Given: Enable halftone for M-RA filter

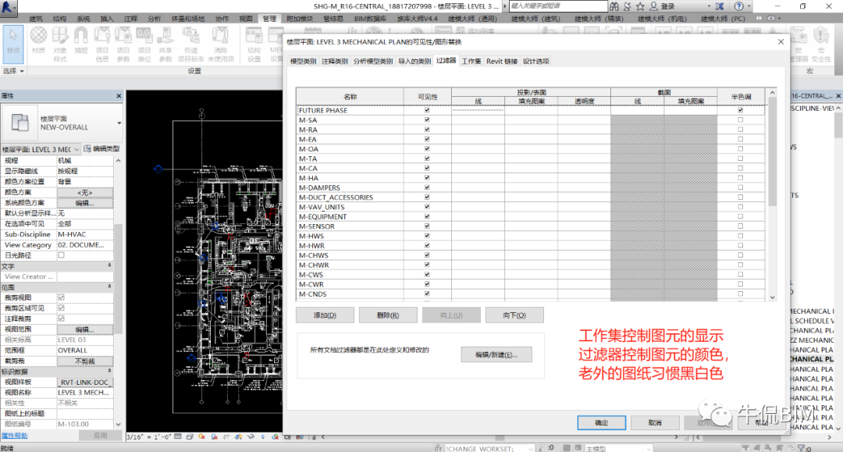Looking at the screenshot, I should [x=740, y=129].
